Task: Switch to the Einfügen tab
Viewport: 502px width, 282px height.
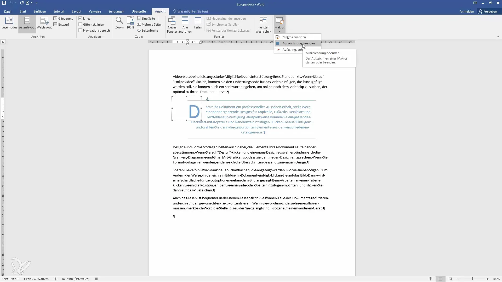Action: [x=40, y=11]
